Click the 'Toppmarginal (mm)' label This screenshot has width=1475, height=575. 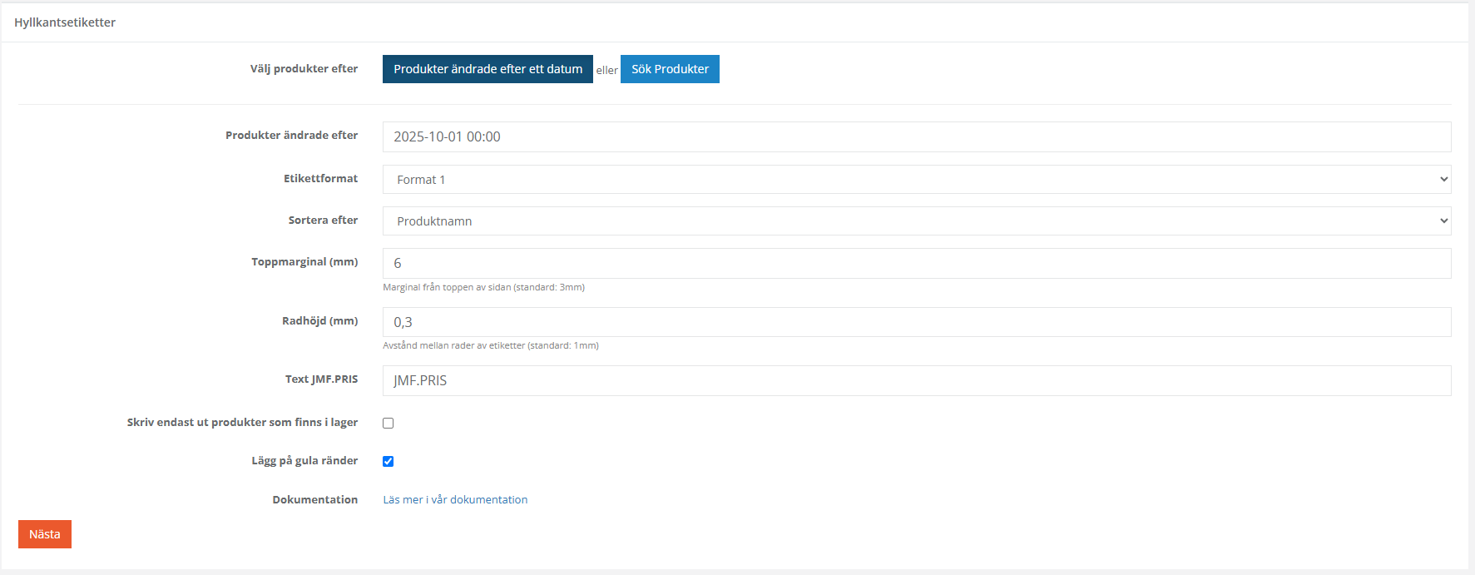(304, 261)
